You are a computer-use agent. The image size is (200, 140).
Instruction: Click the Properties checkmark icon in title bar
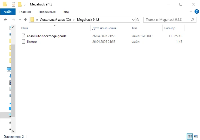coord(14,4)
